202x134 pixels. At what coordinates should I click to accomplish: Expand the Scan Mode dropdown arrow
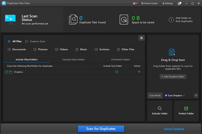point(196,95)
